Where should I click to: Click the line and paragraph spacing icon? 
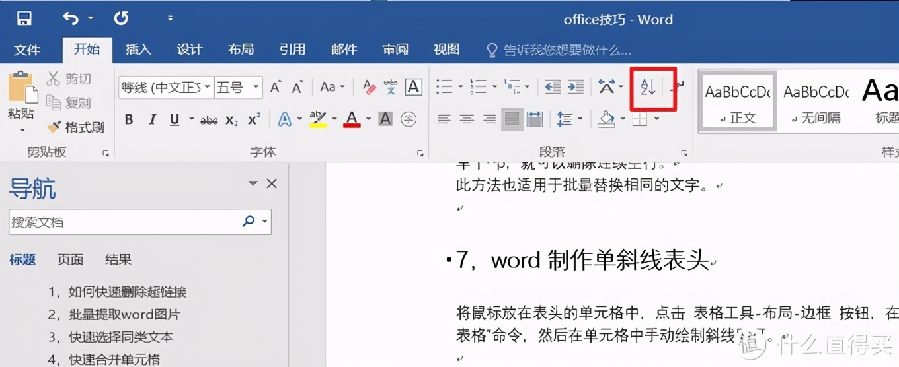pyautogui.click(x=565, y=119)
